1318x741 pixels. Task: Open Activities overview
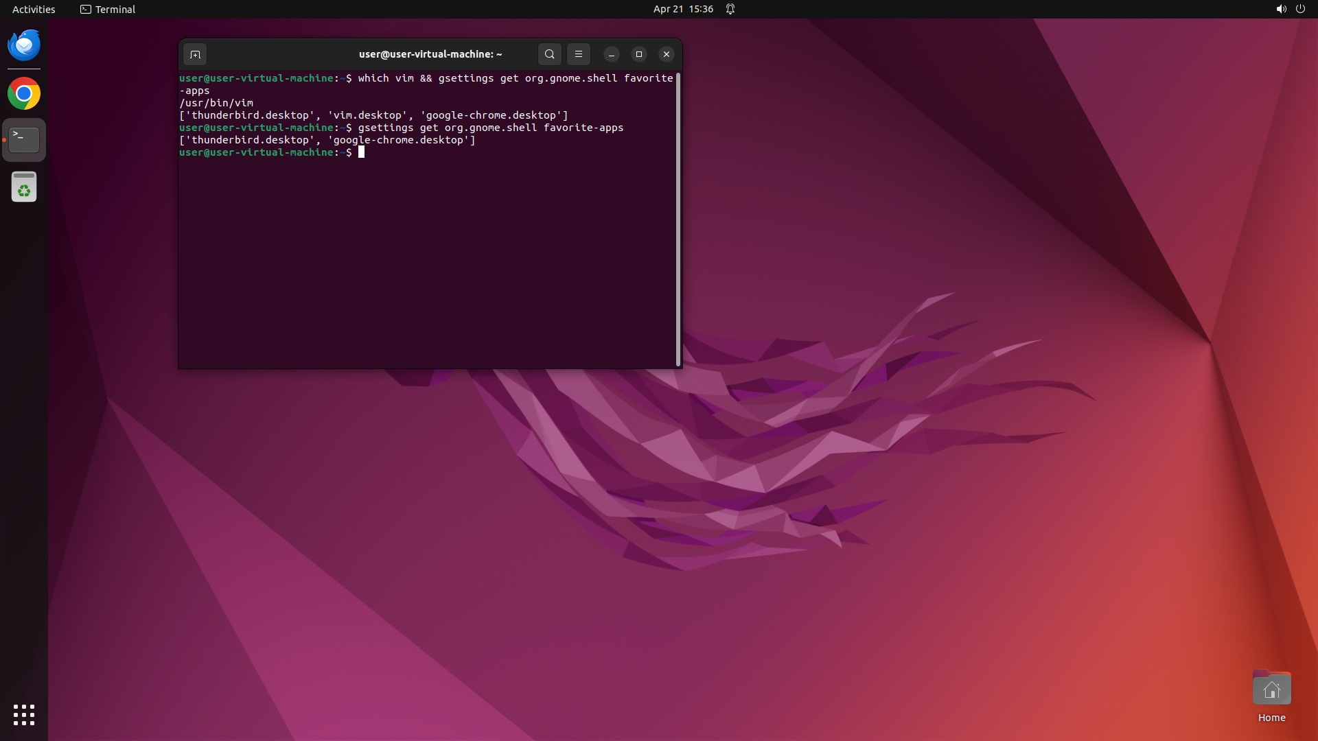click(x=34, y=9)
